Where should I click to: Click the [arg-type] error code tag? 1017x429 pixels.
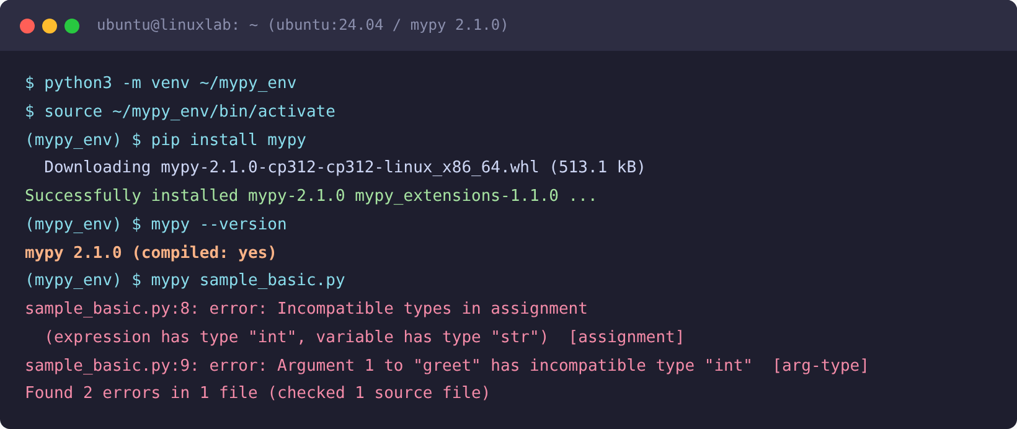point(820,366)
